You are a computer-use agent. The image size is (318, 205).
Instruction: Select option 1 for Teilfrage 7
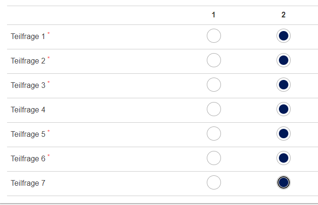pyautogui.click(x=214, y=182)
